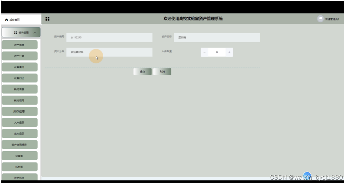Click the 资产编号 label text

(x=59, y=37)
